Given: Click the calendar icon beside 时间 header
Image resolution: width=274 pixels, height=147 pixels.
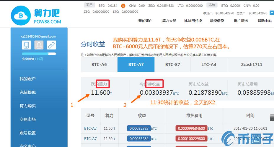Looking at the screenshot, I should coord(272,118).
